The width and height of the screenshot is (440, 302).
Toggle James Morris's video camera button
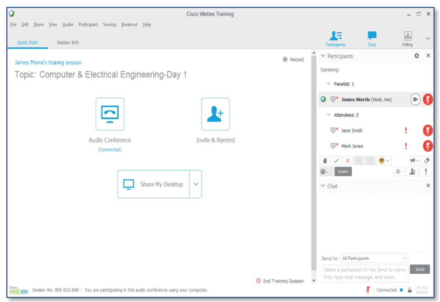[415, 99]
